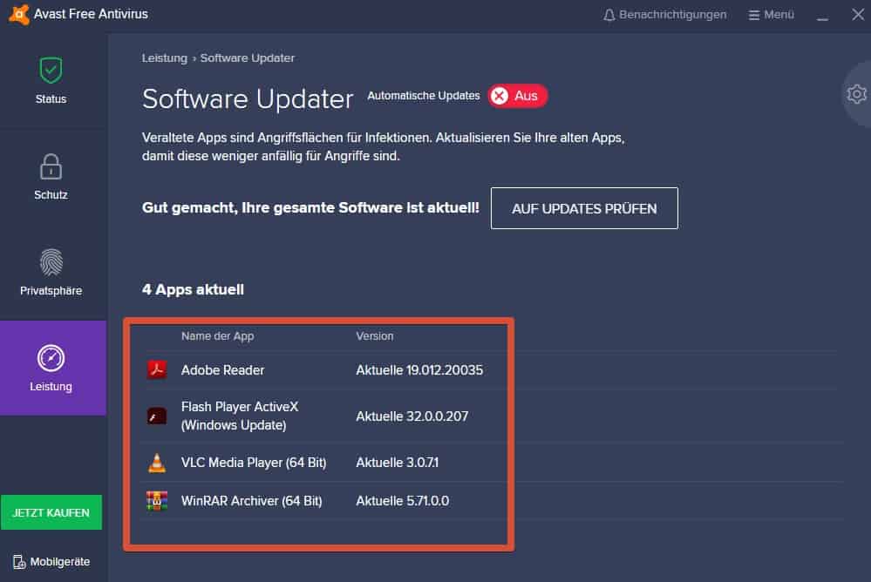Open Mobilgeräte at sidebar bottom
Screen dimensions: 871x582
click(x=51, y=561)
